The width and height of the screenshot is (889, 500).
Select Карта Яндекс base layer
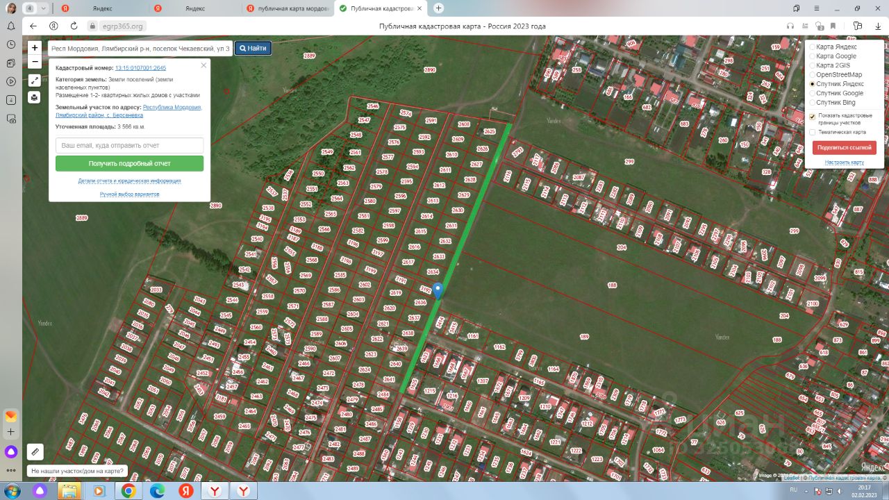(813, 47)
